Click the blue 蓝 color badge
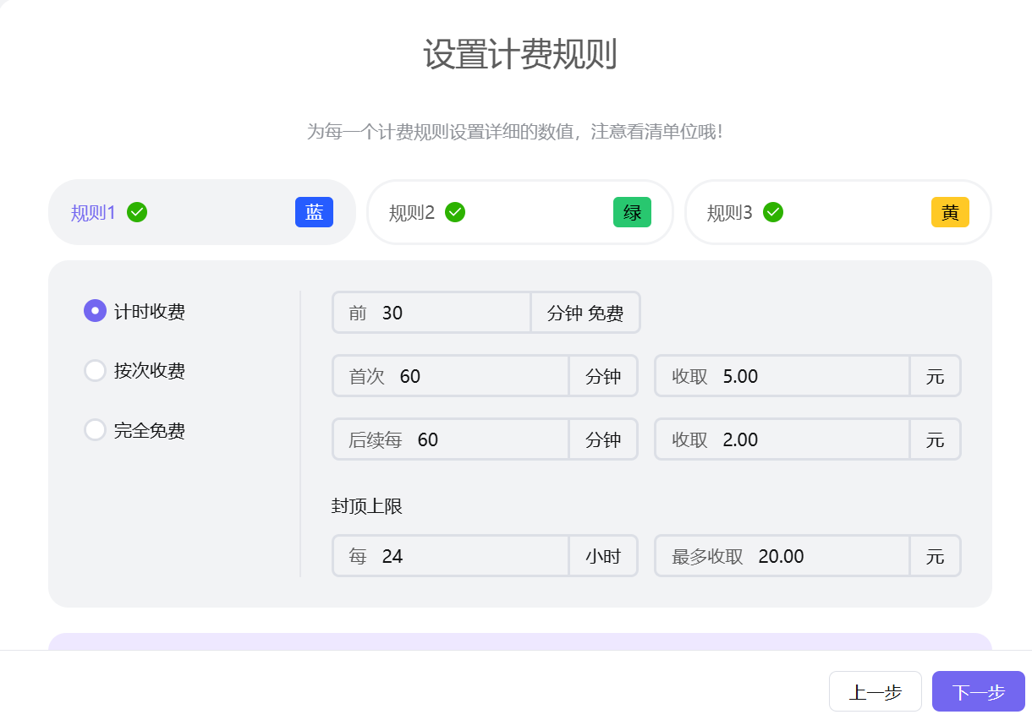The height and width of the screenshot is (720, 1032). click(x=314, y=212)
